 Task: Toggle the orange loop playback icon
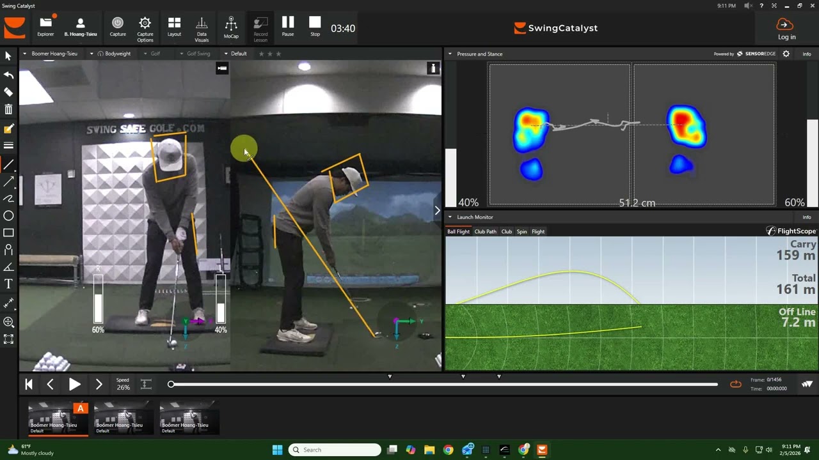coord(736,384)
